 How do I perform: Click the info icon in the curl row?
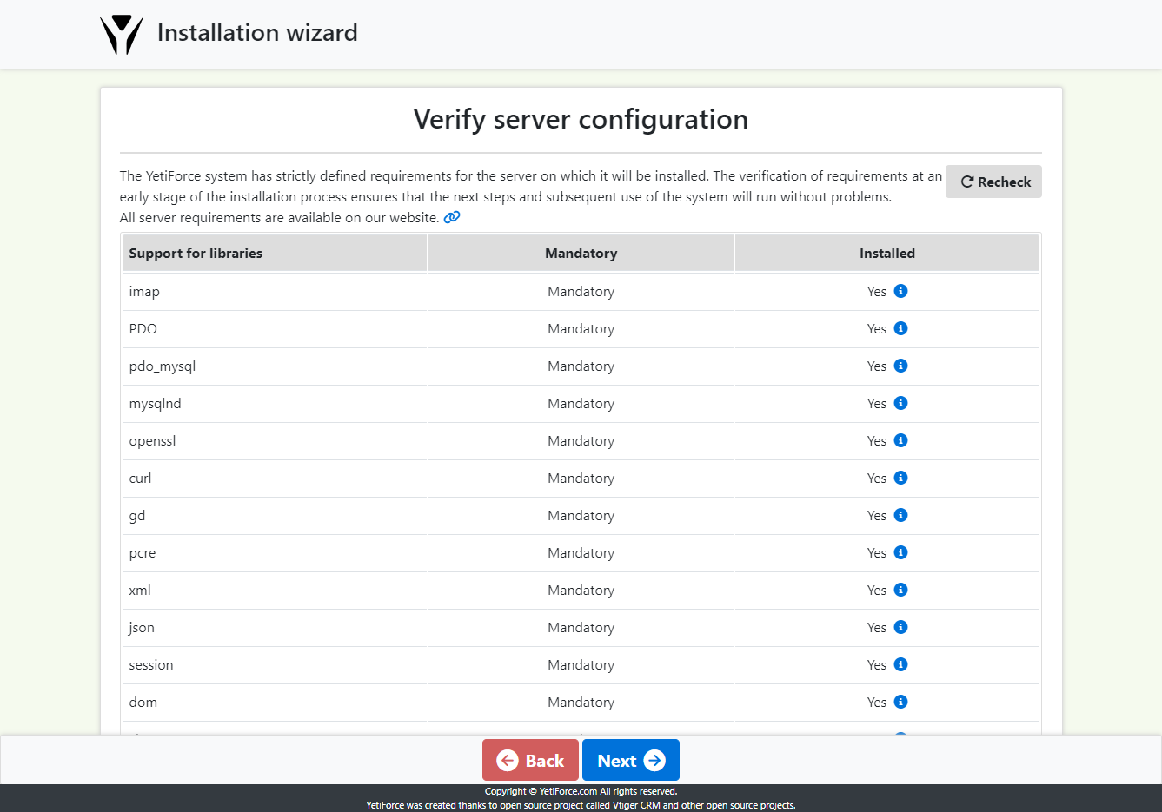pos(900,478)
